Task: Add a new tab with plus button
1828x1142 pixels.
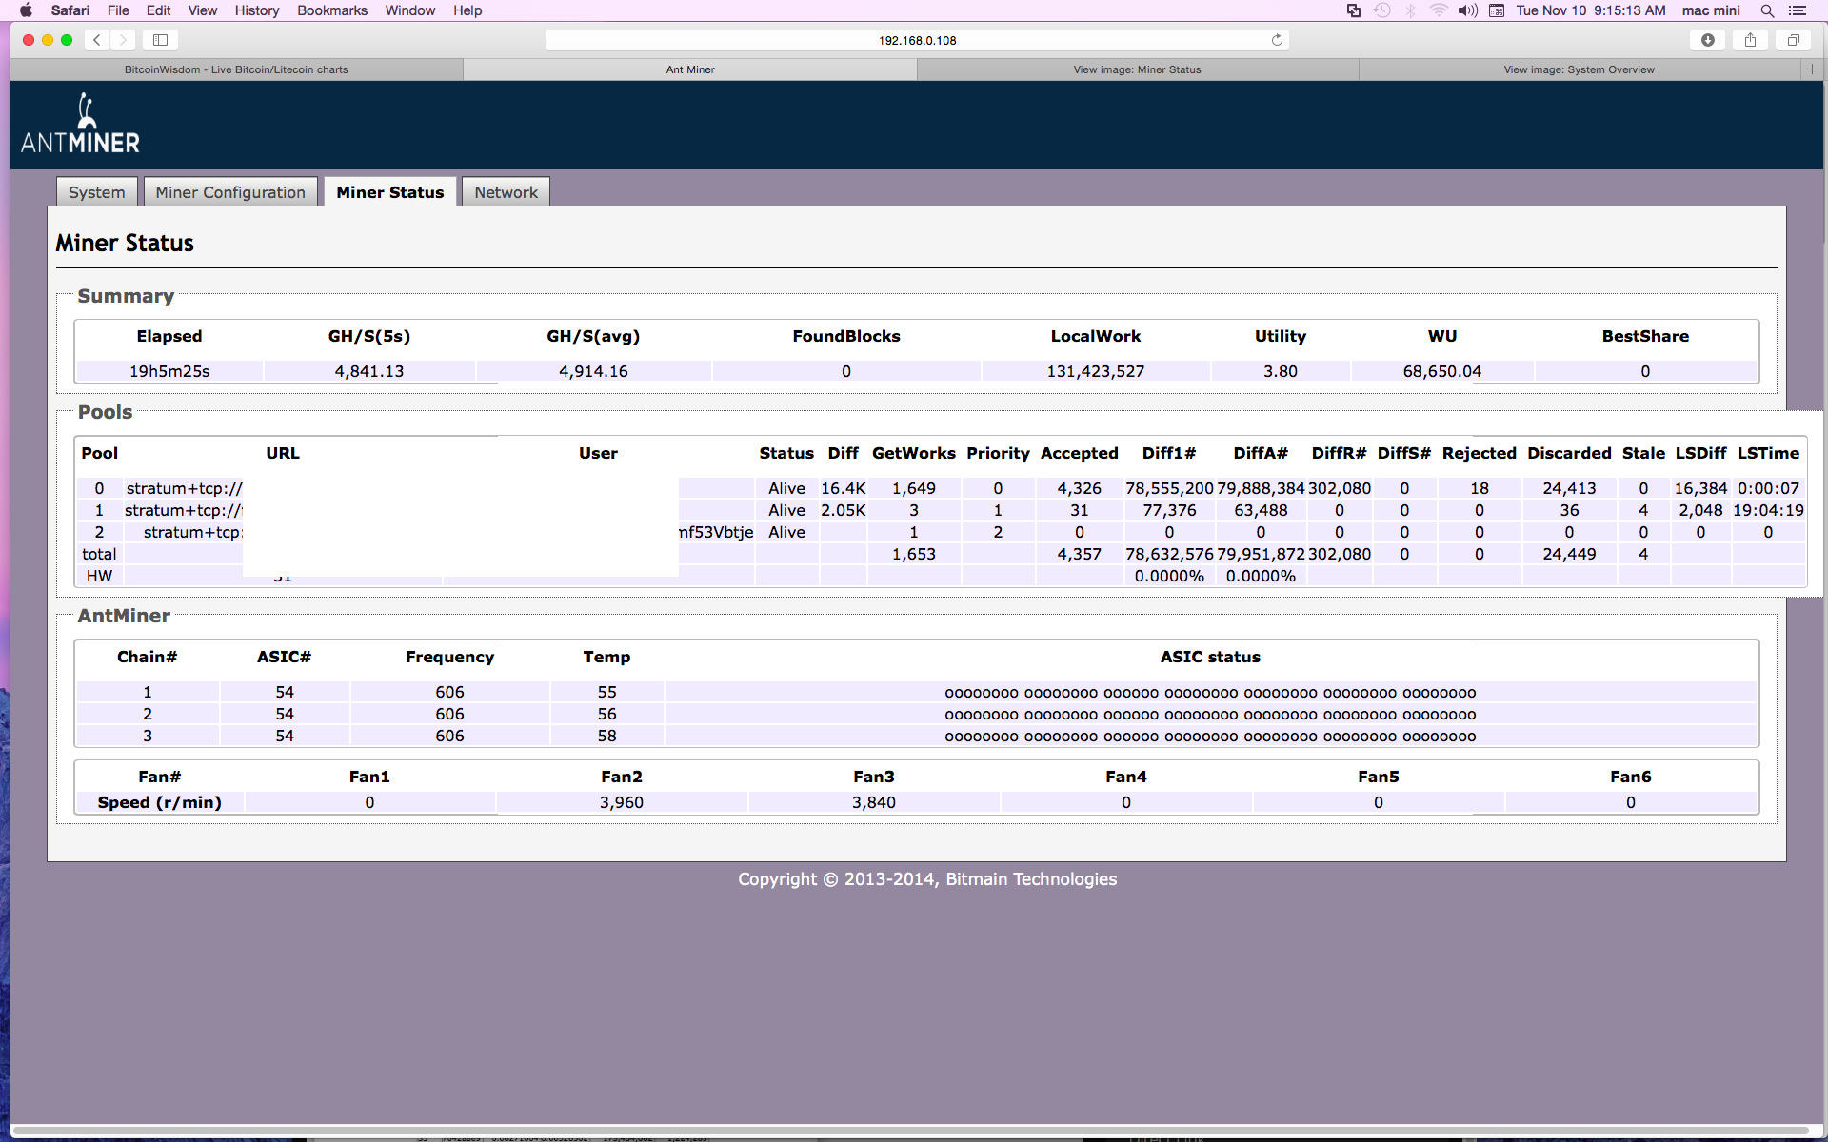Action: pyautogui.click(x=1812, y=69)
